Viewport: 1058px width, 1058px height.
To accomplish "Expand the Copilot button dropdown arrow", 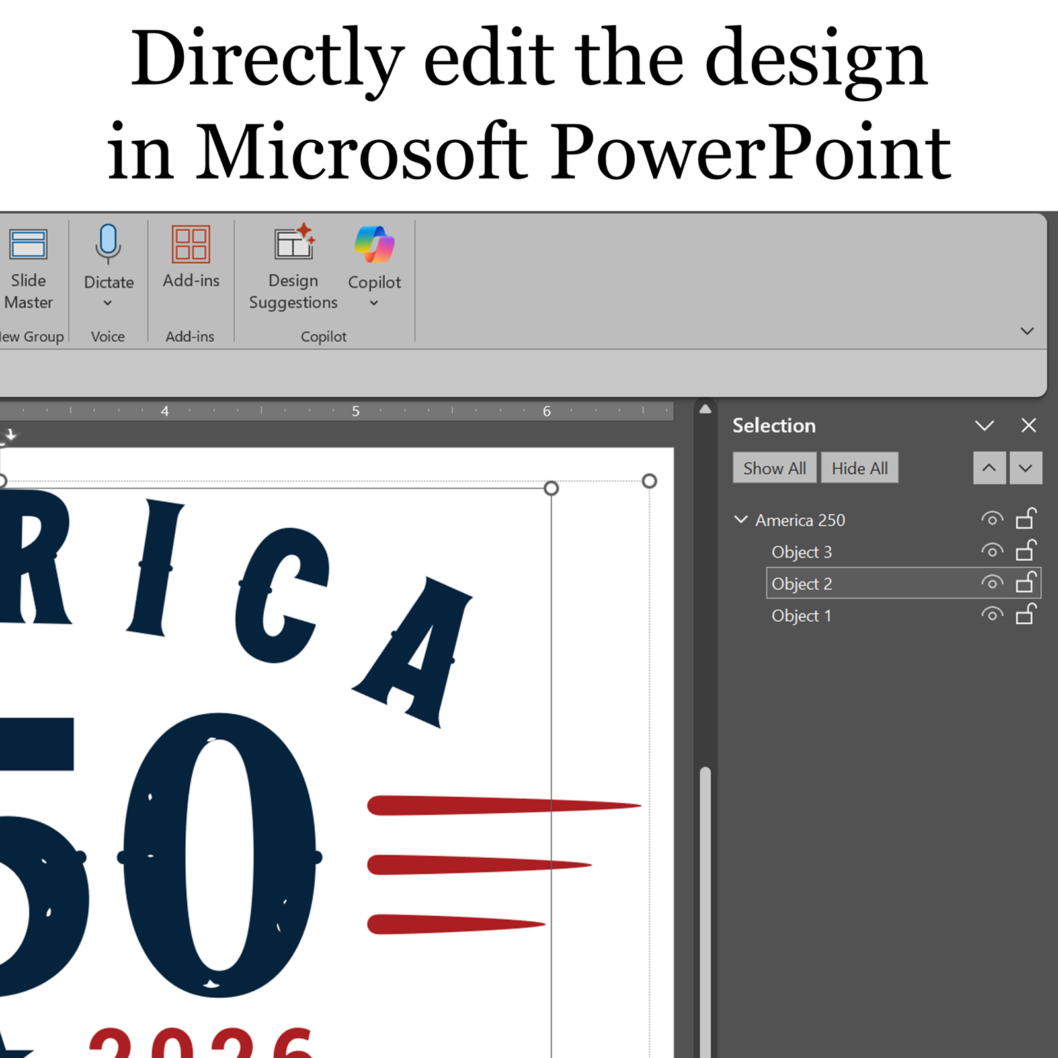I will [x=374, y=303].
